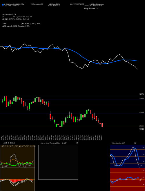Click the 'CL: 353.89' closing price text
The image size is (145, 191).
click(54, 5)
